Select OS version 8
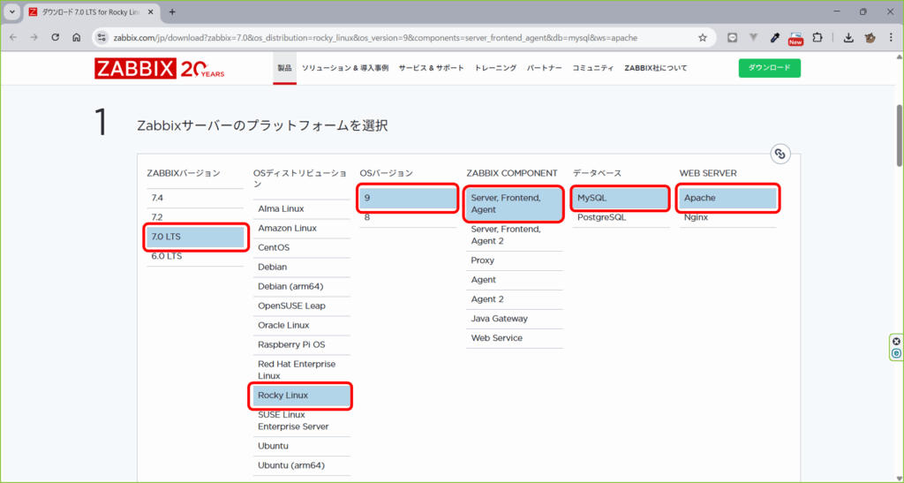The width and height of the screenshot is (904, 483). tap(408, 217)
